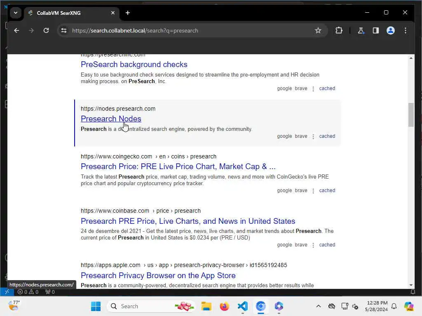
Task: Expand the tab search dropdown
Action: pyautogui.click(x=16, y=13)
